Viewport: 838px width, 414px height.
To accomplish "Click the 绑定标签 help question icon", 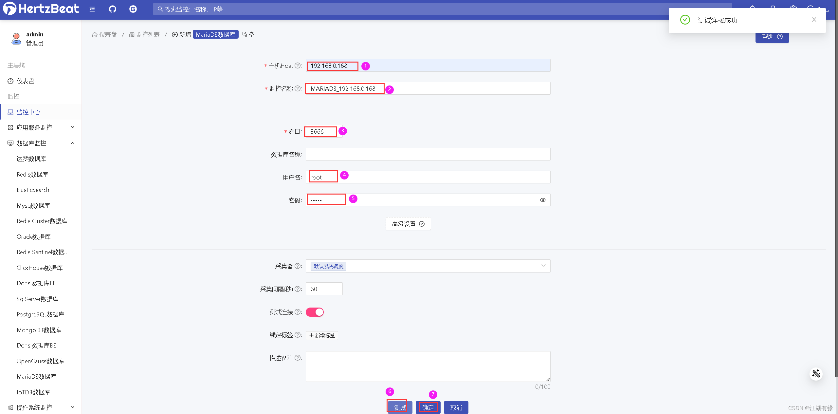I will (x=298, y=335).
